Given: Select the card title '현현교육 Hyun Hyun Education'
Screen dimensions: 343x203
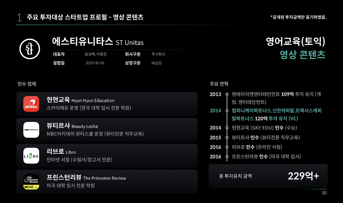Looking at the screenshot, I should [80, 100].
